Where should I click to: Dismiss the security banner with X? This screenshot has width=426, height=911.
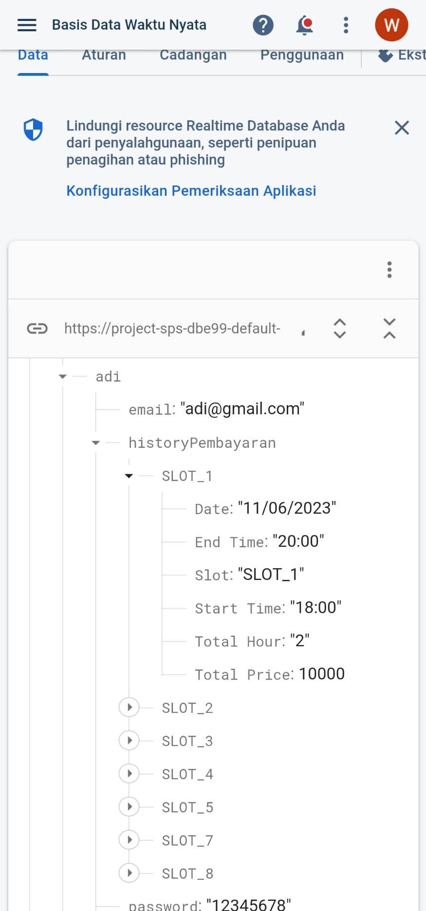(x=402, y=128)
